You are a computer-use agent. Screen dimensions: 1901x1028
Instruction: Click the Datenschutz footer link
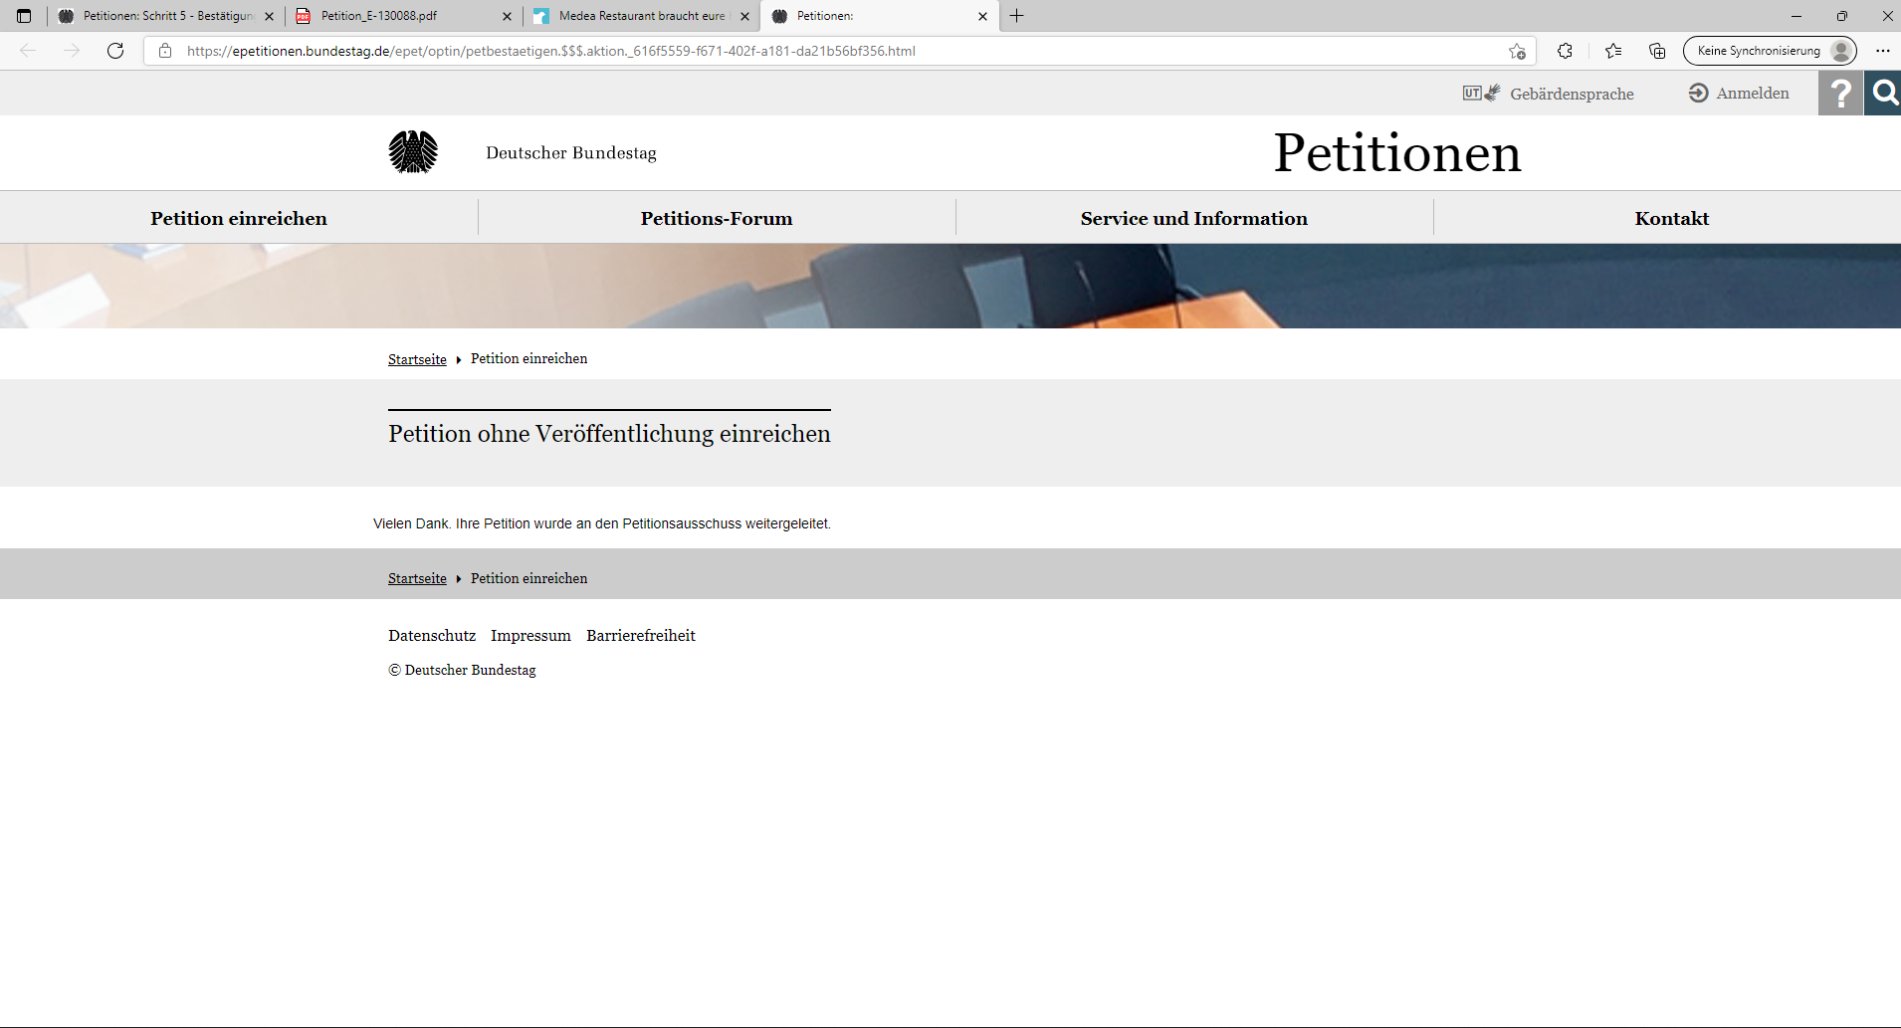(432, 636)
